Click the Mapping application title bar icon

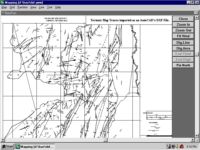point(2,2)
